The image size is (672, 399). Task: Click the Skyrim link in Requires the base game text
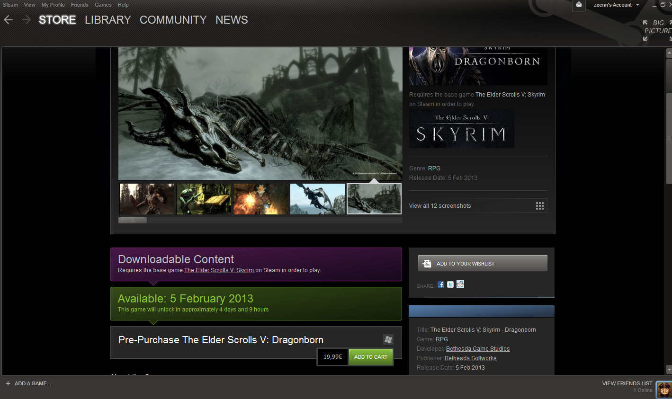(x=219, y=270)
